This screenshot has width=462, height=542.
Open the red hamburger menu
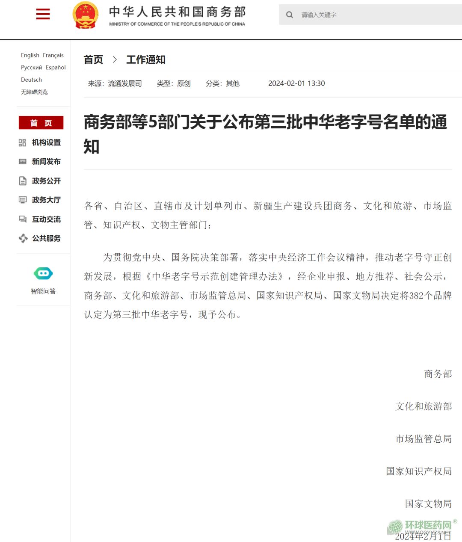coord(43,14)
